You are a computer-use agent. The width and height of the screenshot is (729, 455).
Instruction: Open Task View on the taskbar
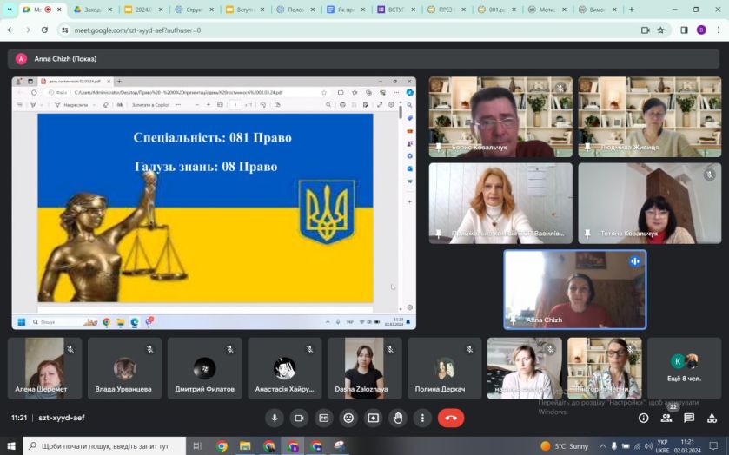[x=197, y=446]
